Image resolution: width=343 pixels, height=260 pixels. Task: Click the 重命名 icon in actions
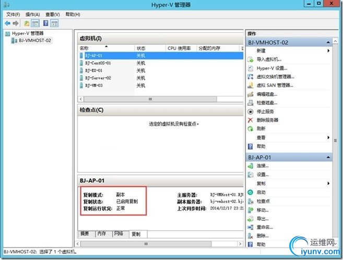(x=251, y=227)
